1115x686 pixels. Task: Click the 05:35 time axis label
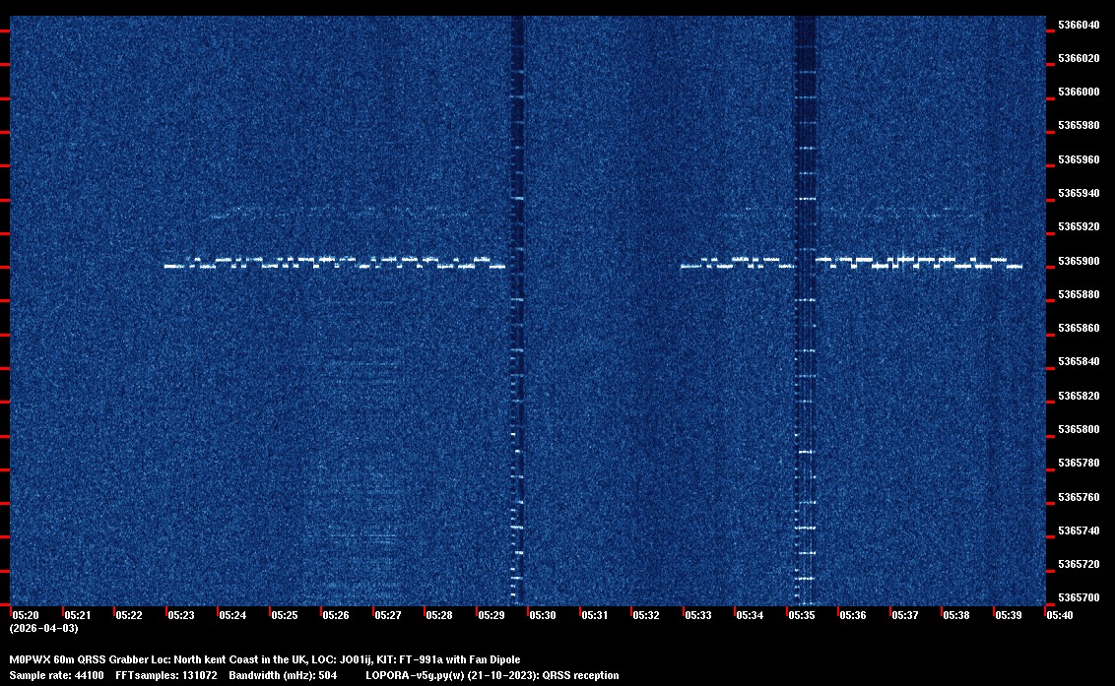click(802, 615)
